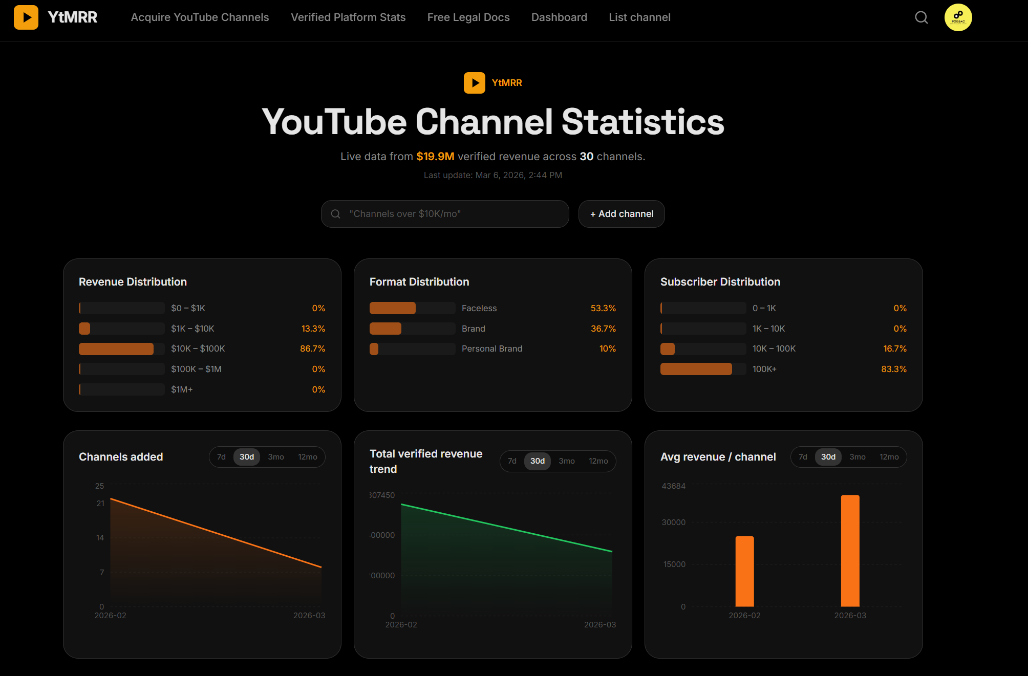
Task: Click the magnifier icon inside the search bar
Action: tap(336, 213)
